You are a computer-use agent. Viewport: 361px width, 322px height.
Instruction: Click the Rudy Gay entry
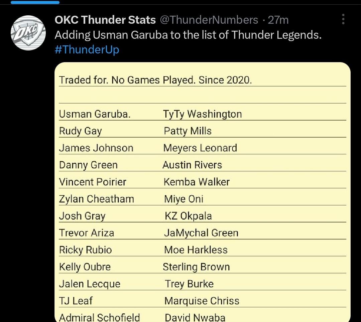click(80, 131)
